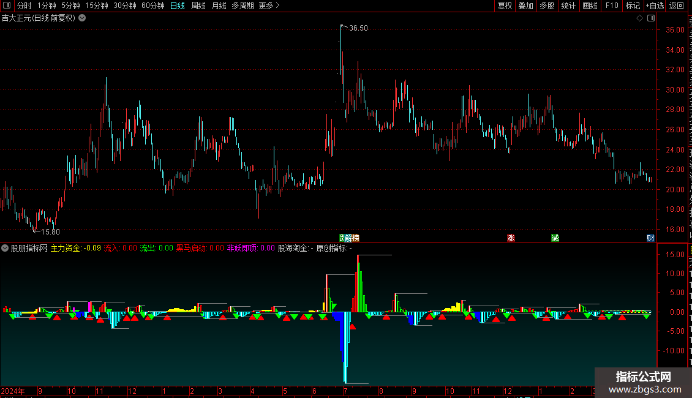This screenshot has height=398, width=692.
Task: Click the red 涨 event marker
Action: [x=511, y=238]
